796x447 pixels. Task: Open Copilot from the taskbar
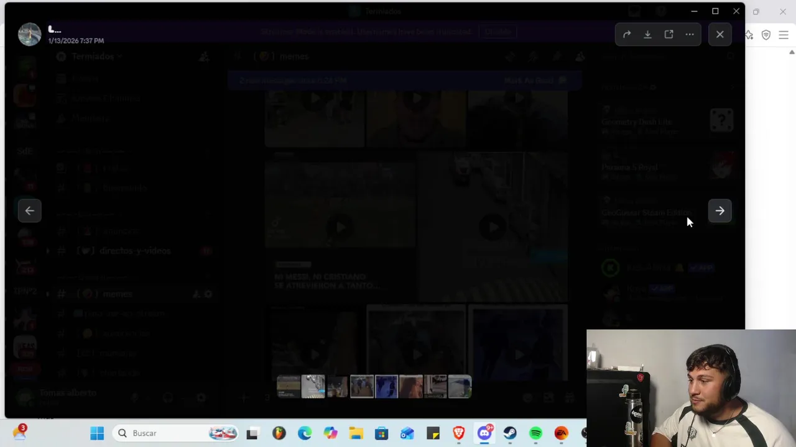(330, 433)
